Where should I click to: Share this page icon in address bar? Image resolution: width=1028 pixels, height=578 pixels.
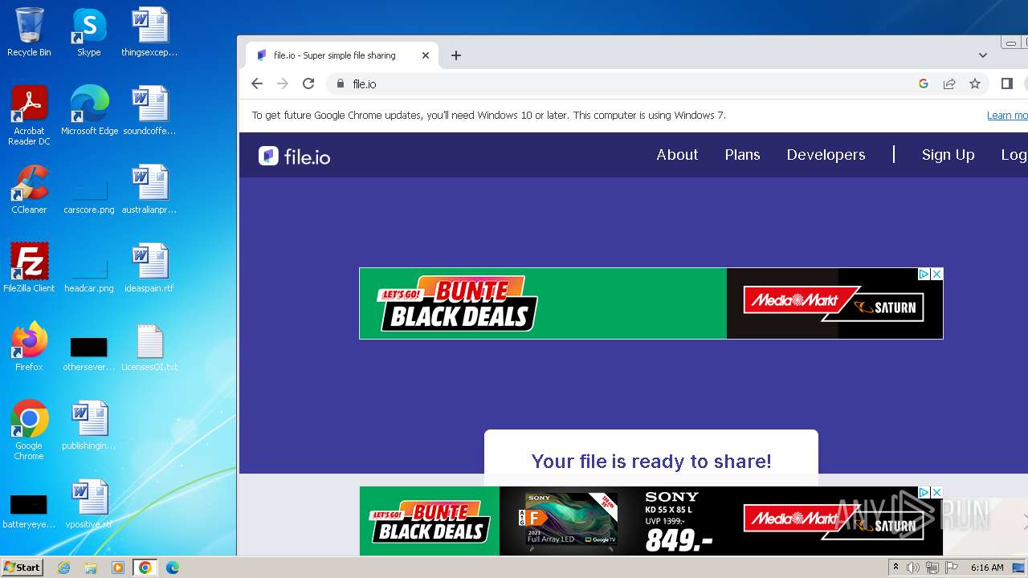(949, 83)
